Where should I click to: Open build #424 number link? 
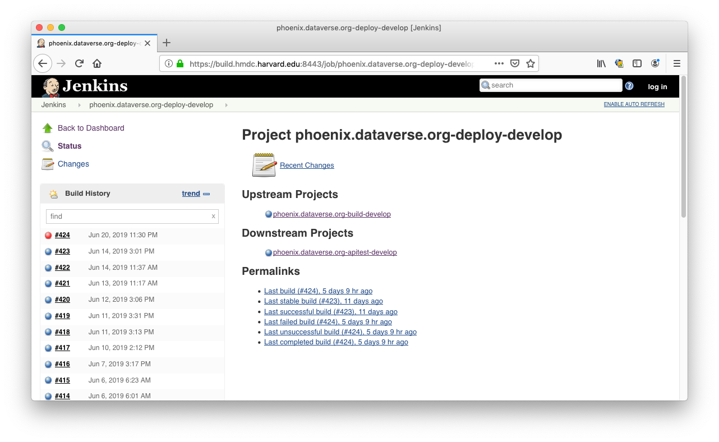click(x=62, y=235)
